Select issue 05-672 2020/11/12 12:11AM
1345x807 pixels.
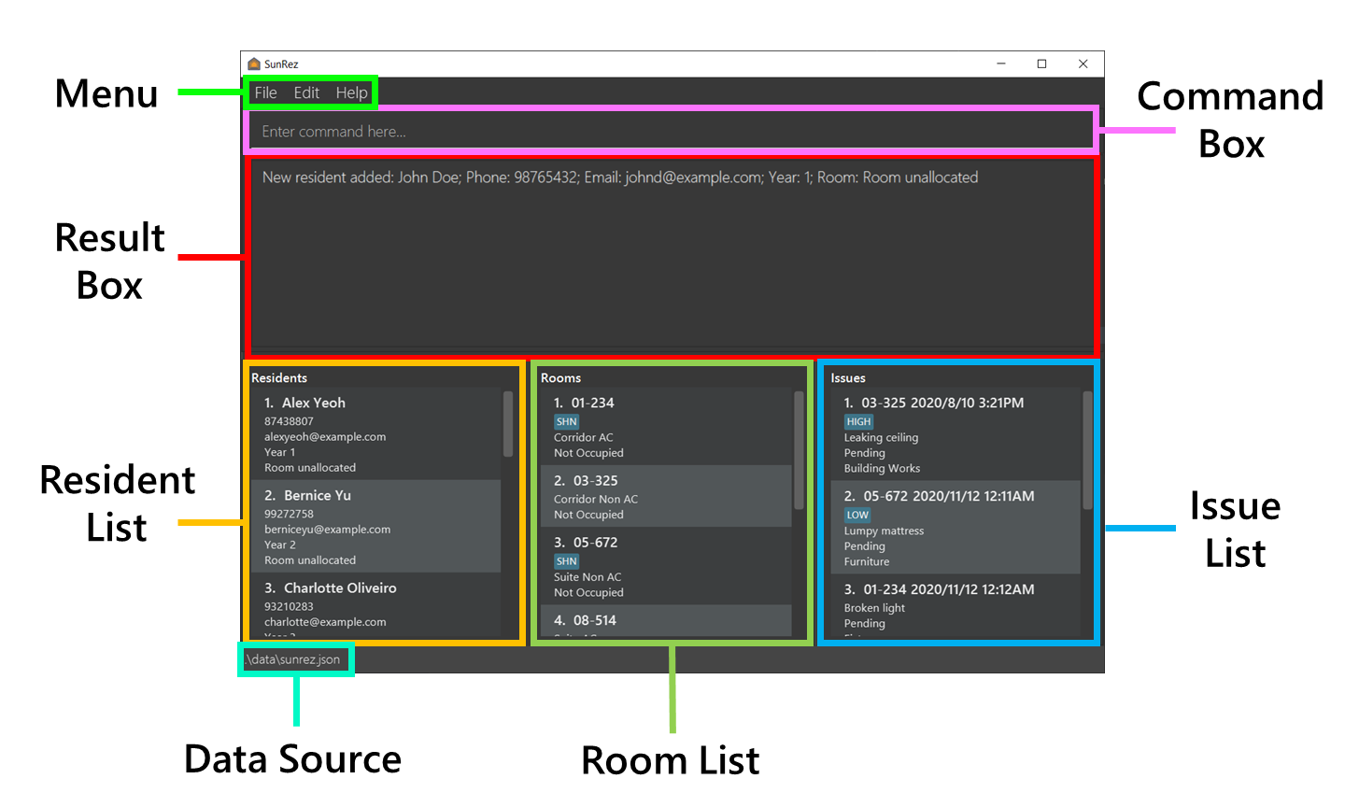956,527
